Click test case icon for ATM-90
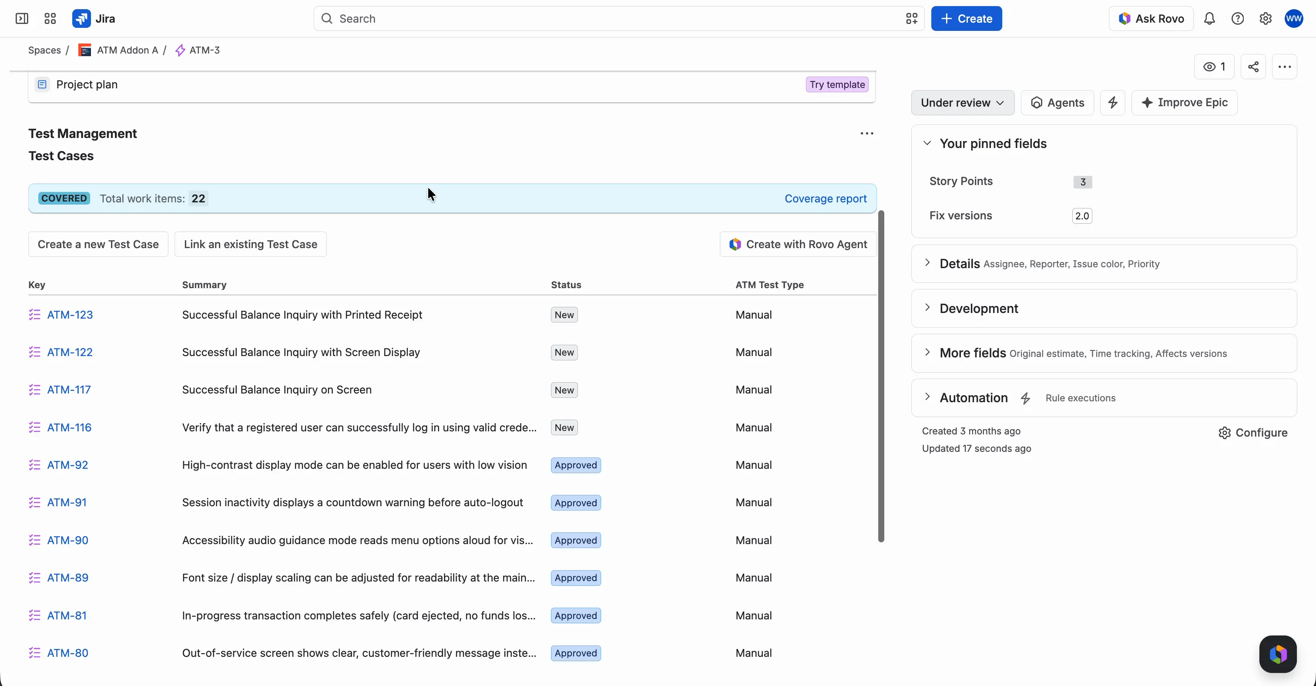Screen dimensions: 1316x686 [x=34, y=540]
